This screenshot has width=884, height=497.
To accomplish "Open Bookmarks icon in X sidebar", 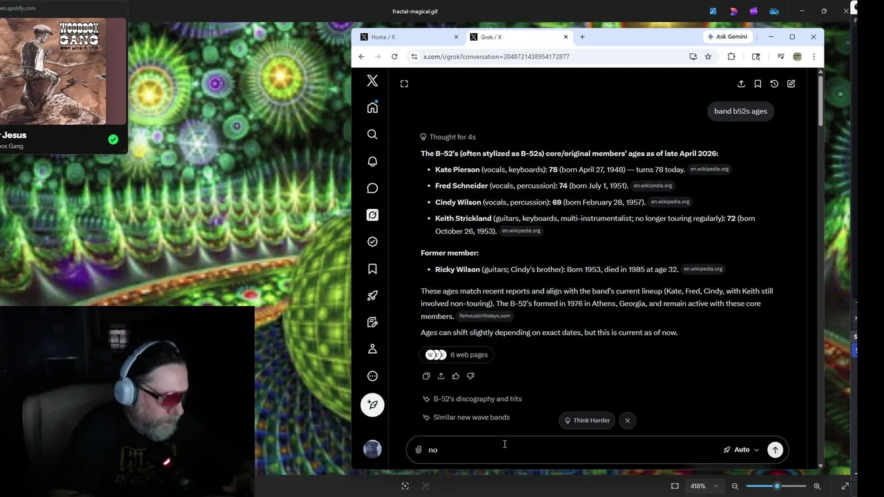I will 372,269.
